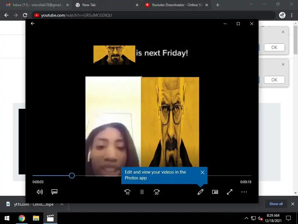This screenshot has height=224, width=298.
Task: Close the Chrome downloads bar
Action: (293, 204)
